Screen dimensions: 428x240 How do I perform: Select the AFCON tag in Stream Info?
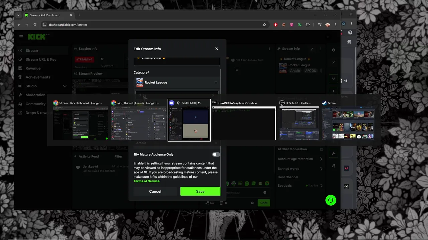(311, 71)
